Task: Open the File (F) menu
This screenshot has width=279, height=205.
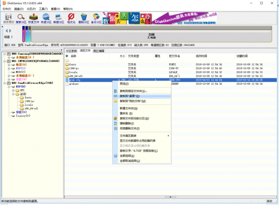Action: click(x=7, y=9)
